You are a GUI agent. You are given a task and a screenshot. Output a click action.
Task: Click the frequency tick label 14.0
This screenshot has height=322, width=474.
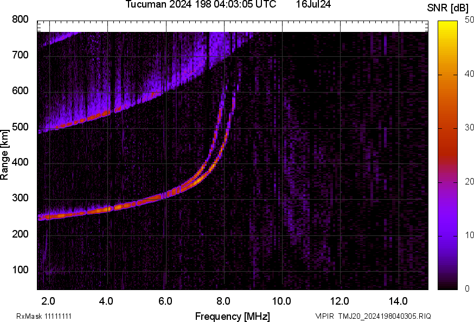[398, 301]
